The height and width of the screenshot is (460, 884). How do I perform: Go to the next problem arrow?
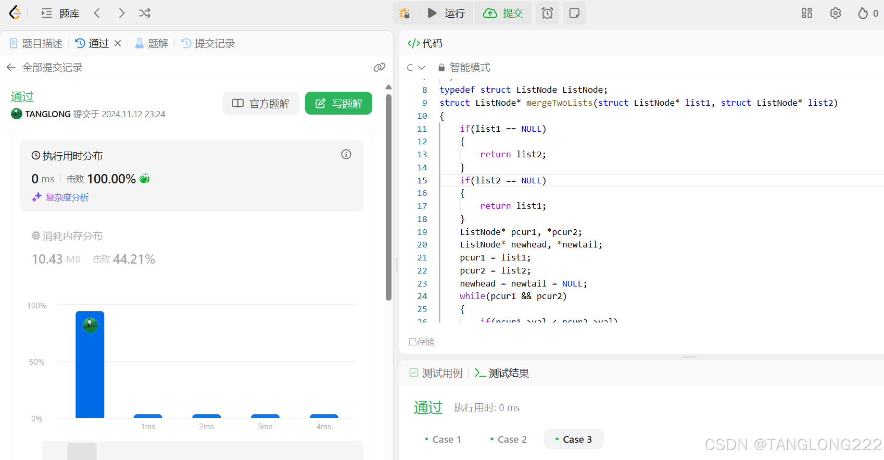[121, 13]
